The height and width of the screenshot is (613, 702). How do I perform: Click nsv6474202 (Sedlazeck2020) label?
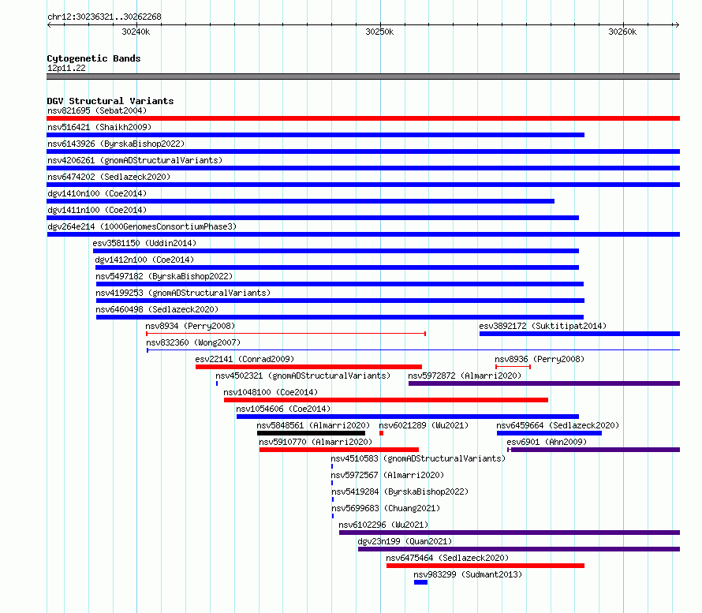point(109,177)
